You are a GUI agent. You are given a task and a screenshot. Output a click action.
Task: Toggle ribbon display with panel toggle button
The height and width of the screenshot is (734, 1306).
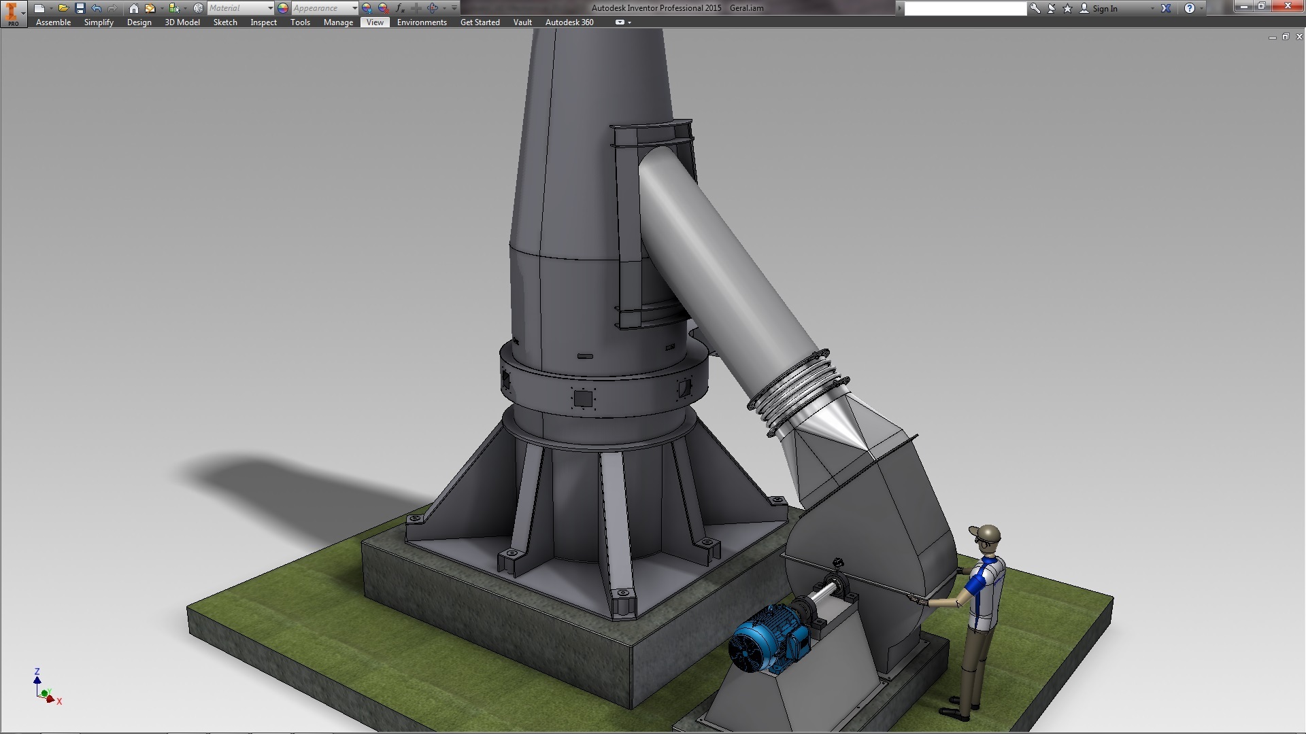coord(620,22)
